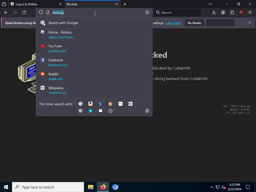Open the Windows notification center
256x192 pixels.
pyautogui.click(x=248, y=187)
